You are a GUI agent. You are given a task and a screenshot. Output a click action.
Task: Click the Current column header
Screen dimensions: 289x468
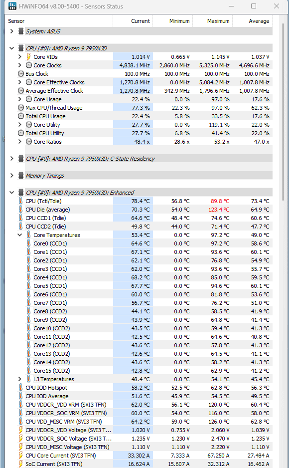133,21
